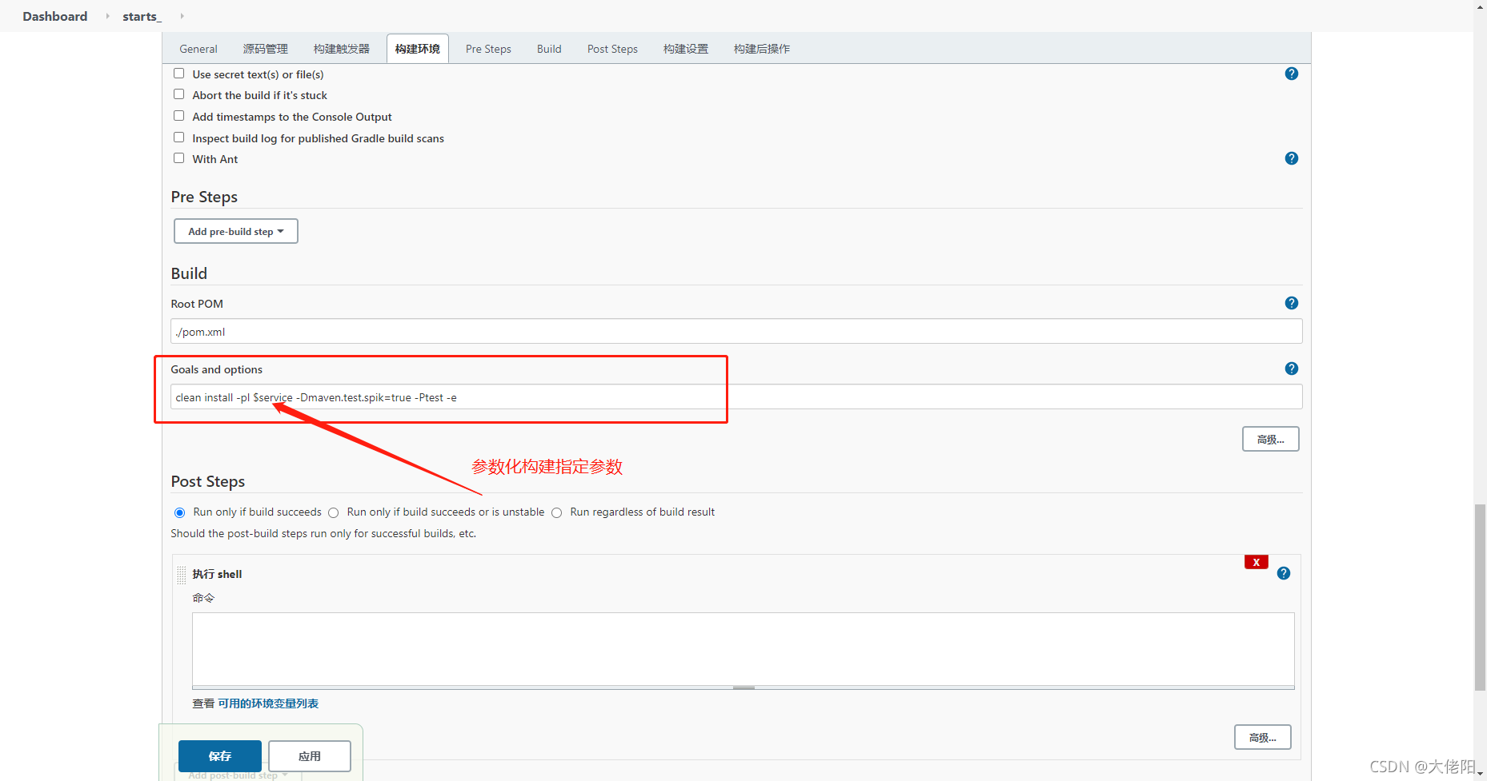Select Run only if succeeds or unstable
1487x781 pixels.
[333, 512]
